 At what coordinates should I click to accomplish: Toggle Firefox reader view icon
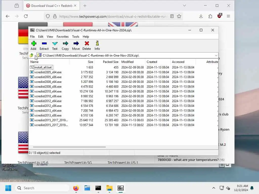tap(172, 16)
